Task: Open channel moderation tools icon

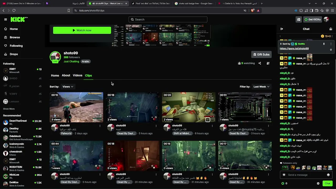Action: point(268,63)
